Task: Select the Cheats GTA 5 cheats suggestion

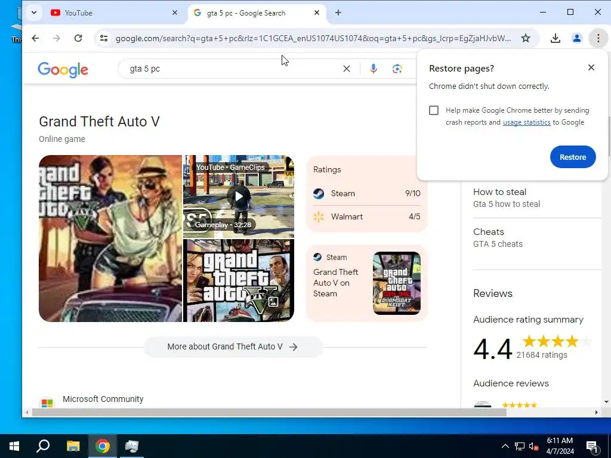Action: pyautogui.click(x=537, y=237)
